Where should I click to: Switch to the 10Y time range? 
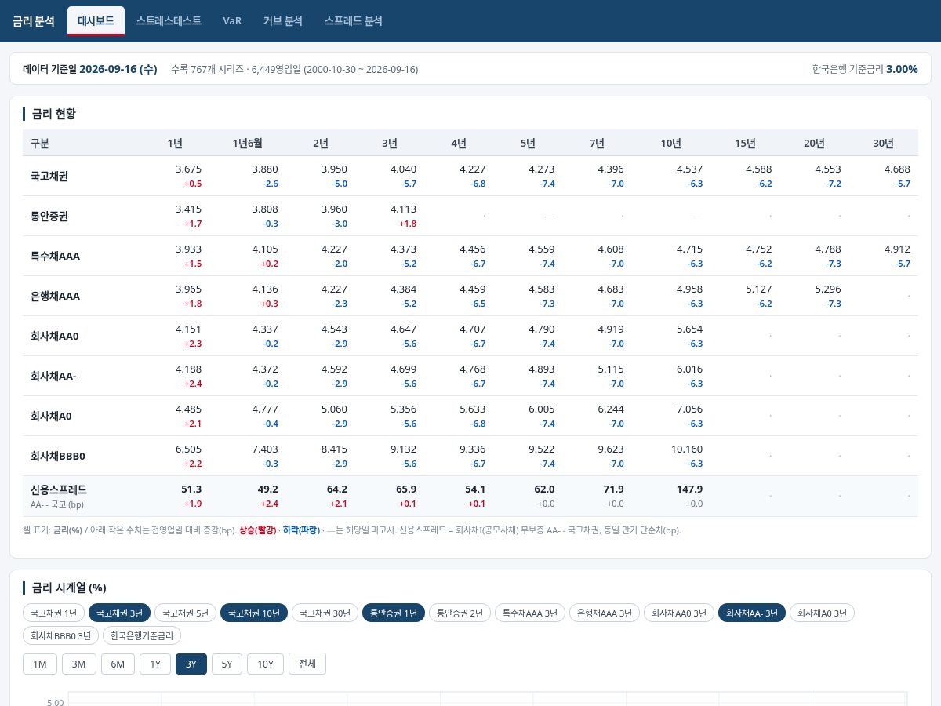coord(265,664)
